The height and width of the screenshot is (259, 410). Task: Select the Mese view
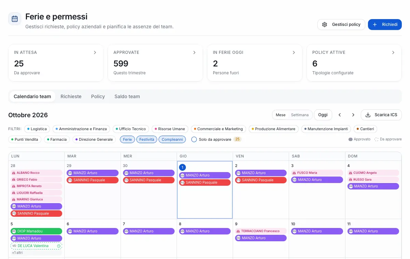coord(281,115)
